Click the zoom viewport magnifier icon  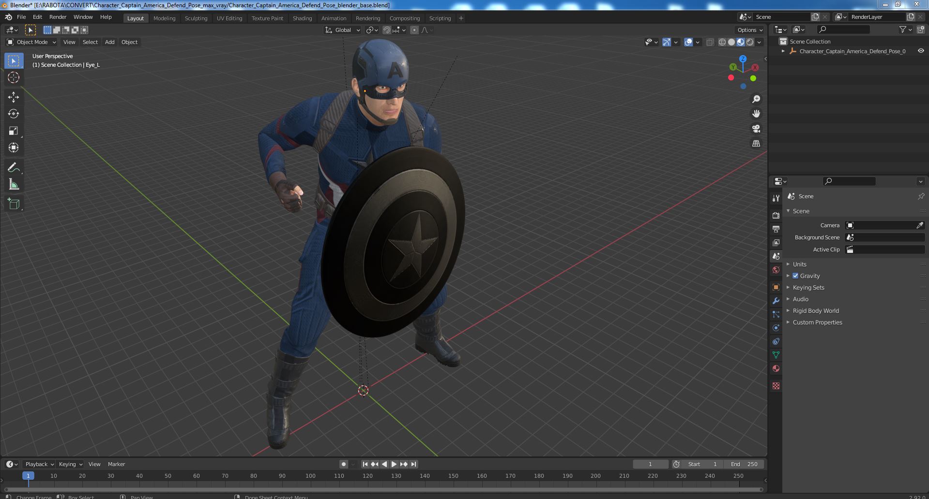coord(756,99)
